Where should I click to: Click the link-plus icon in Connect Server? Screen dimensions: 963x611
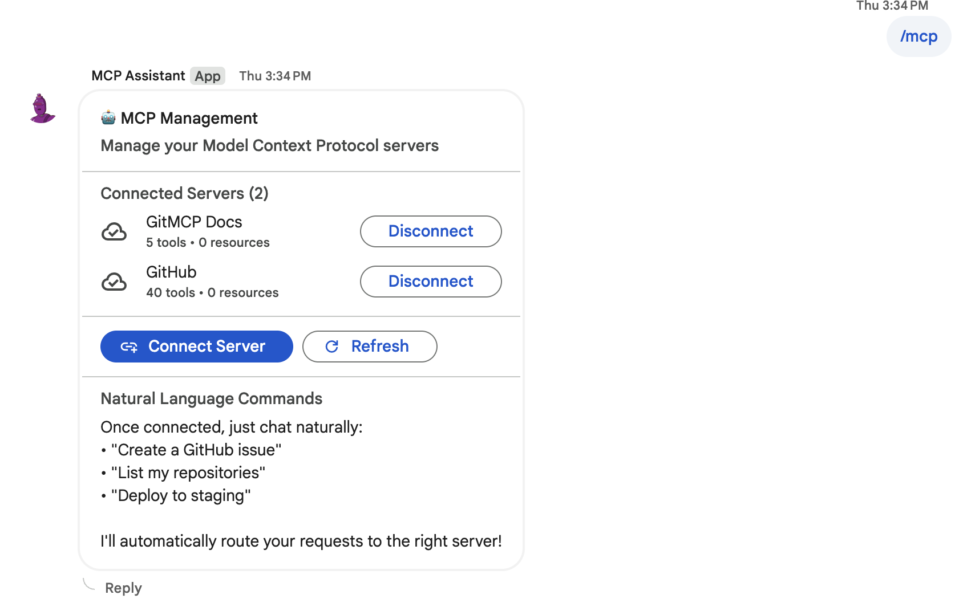click(129, 347)
